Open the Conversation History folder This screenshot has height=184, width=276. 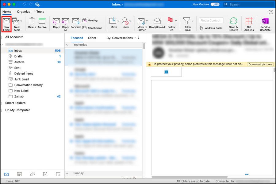pos(33,85)
